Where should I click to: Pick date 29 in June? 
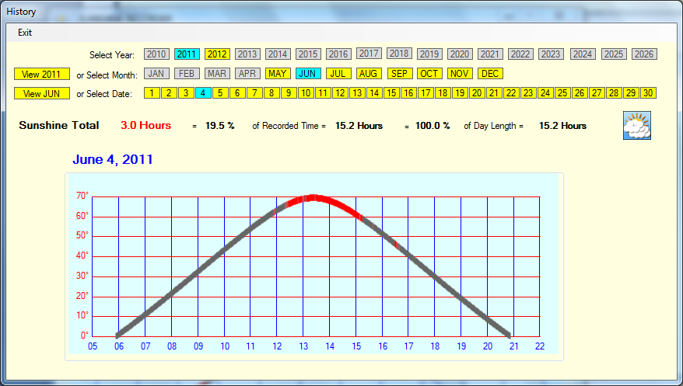click(x=631, y=92)
